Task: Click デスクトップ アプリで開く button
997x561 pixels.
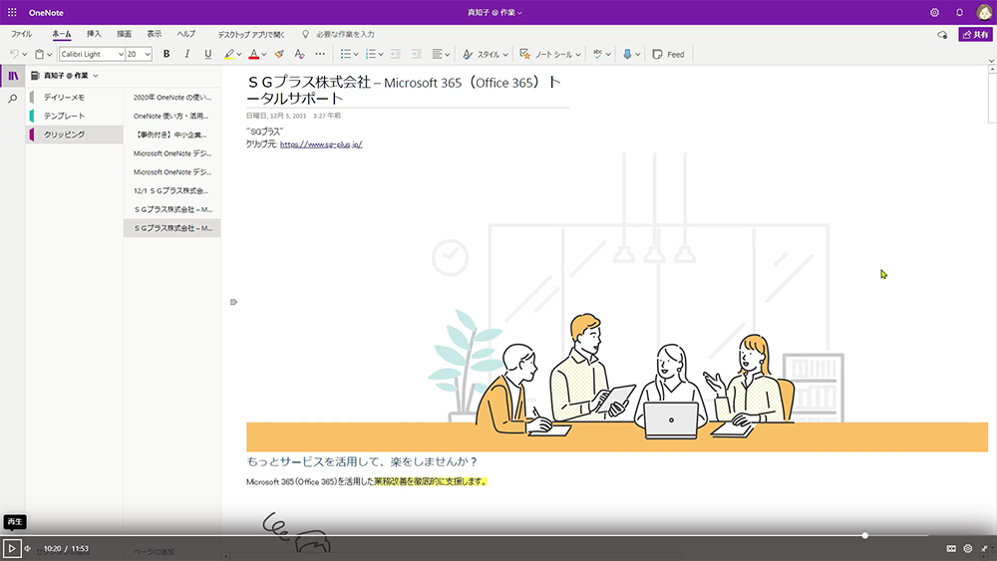Action: click(x=251, y=34)
